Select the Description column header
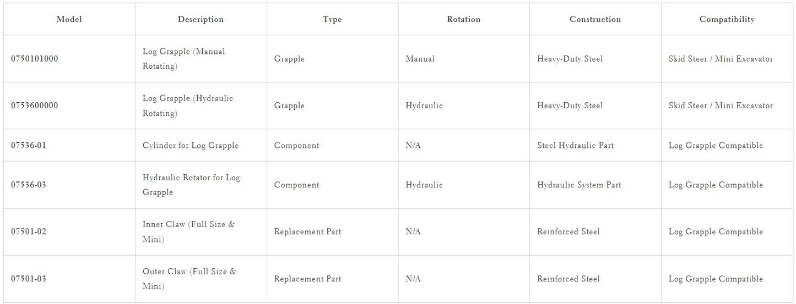This screenshot has height=304, width=796. [x=201, y=19]
